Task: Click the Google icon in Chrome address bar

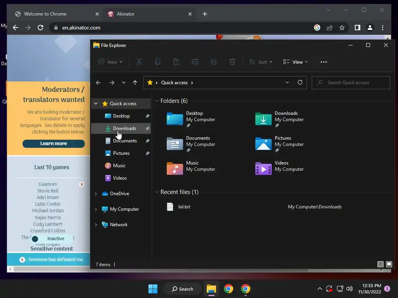Action: click(x=317, y=28)
